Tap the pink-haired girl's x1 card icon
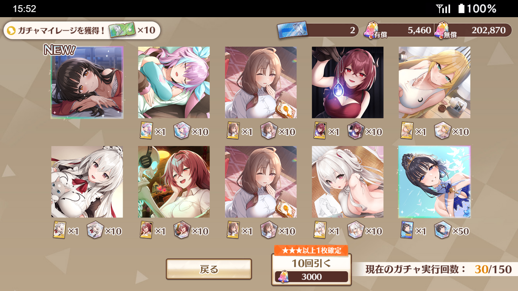Viewport: 518px width, 291px height. pos(146,130)
